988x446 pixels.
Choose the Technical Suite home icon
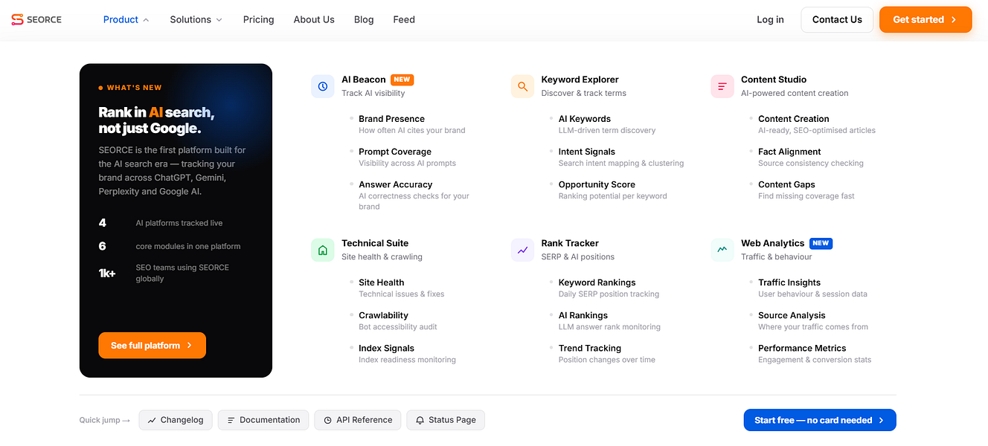(x=323, y=250)
